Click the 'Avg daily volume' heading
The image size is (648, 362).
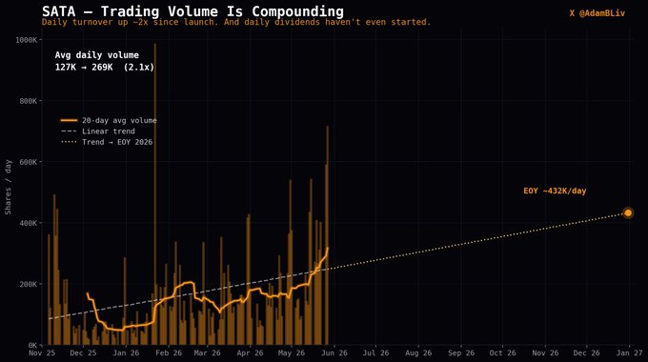[x=96, y=55]
